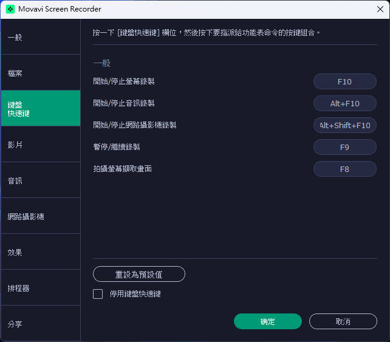This screenshot has height=342, width=390.
Task: Edit the F10 screen recording hotkey field
Action: pyautogui.click(x=344, y=81)
